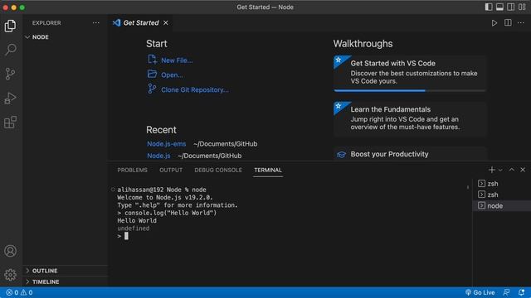Screen dimensions: 531x298
Task: Click the Clone Git Repository branch icon
Action: 152,89
